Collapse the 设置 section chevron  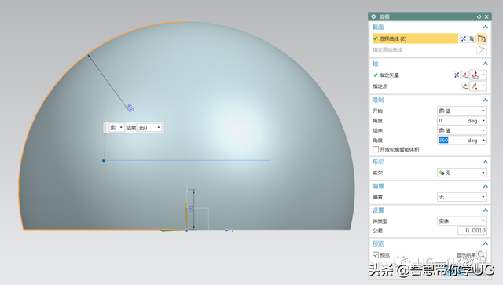[x=486, y=210]
